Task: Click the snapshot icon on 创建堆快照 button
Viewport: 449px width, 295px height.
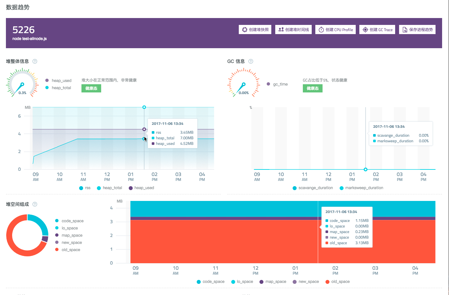Action: (244, 29)
